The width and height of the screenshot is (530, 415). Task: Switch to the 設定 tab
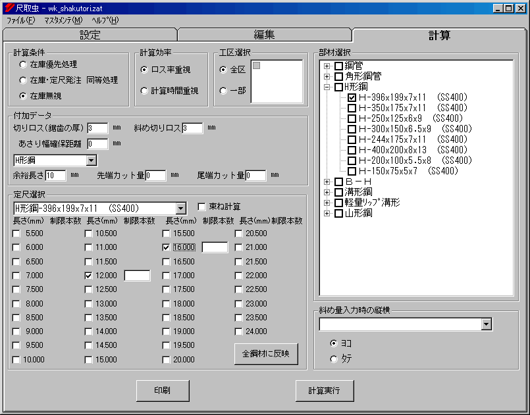tap(90, 36)
